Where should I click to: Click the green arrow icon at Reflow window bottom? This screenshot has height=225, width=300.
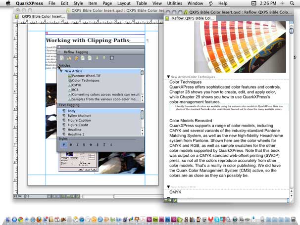175,200
